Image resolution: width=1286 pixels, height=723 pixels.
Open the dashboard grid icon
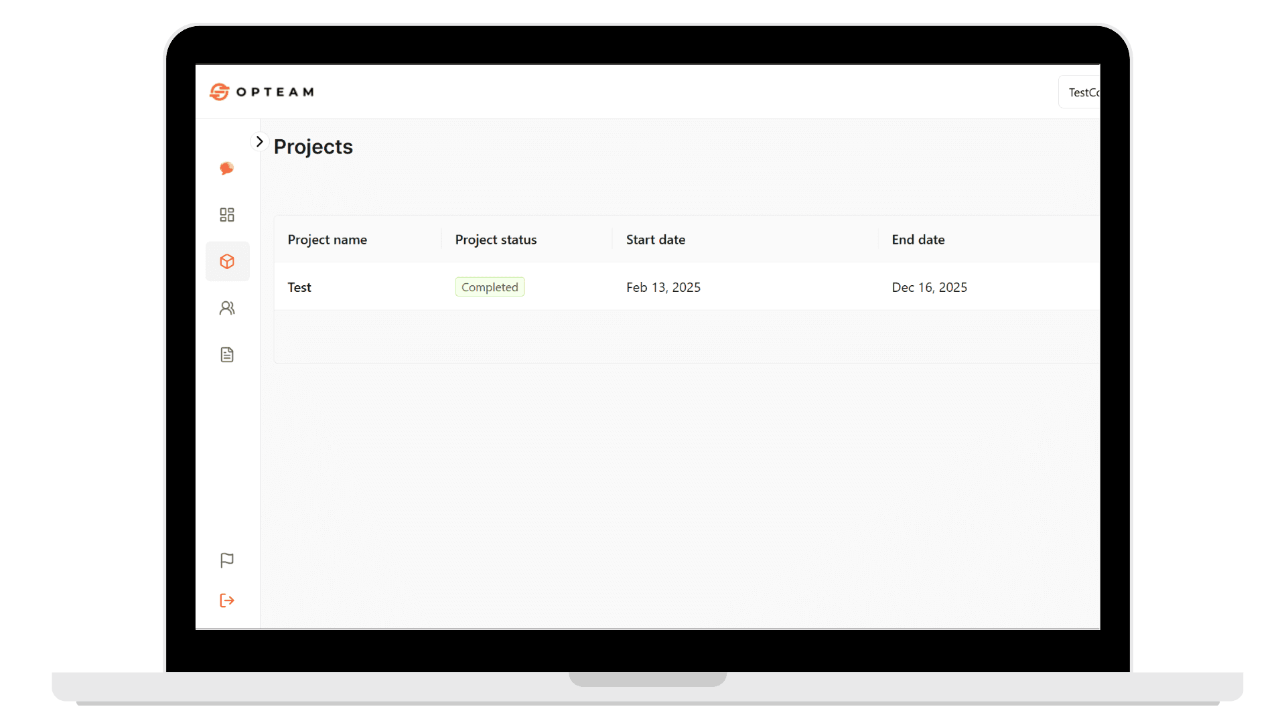pos(227,215)
